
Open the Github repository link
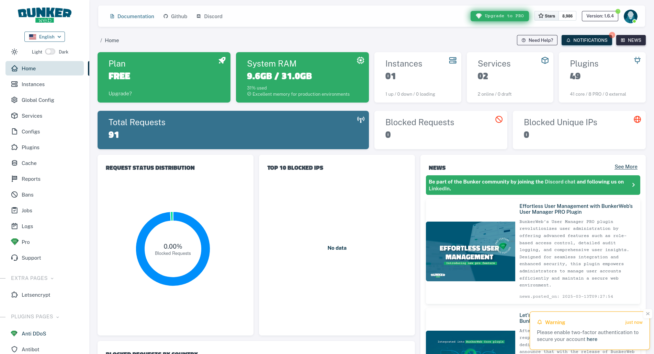[175, 16]
